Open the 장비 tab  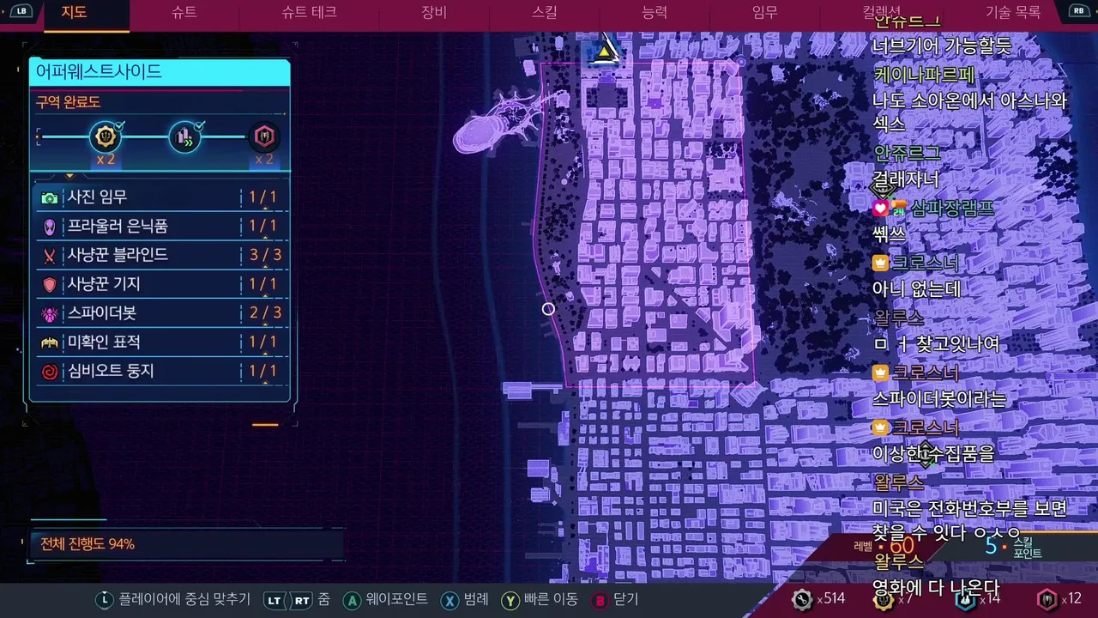(x=434, y=12)
